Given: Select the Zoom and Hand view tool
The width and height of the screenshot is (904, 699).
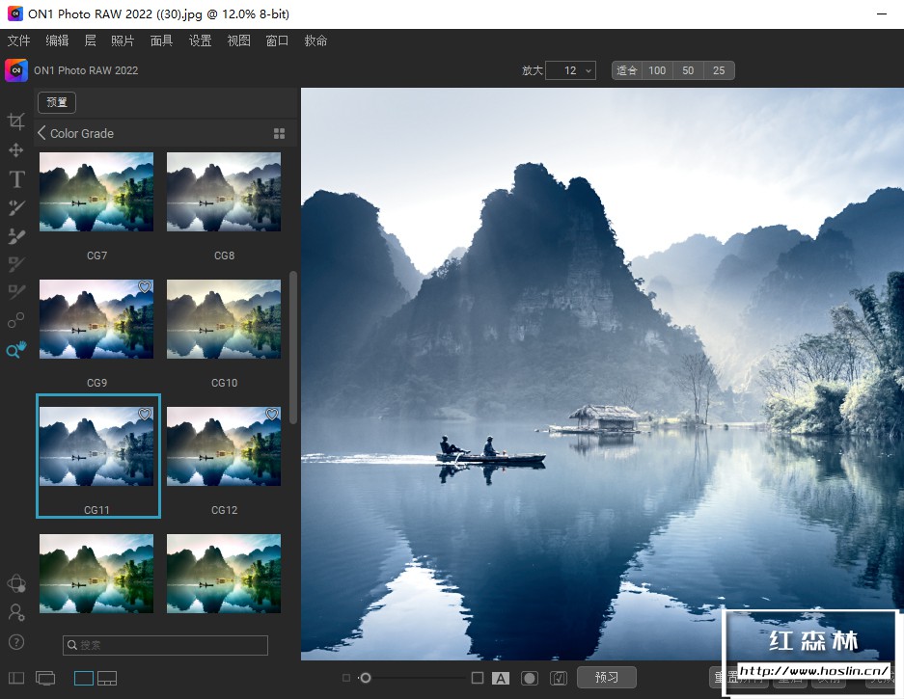Looking at the screenshot, I should click(16, 349).
